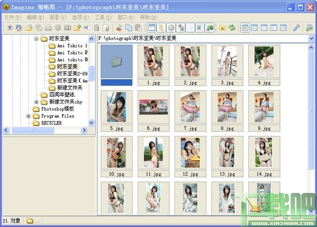
Task: Open the 查看(V) menu
Action: click(58, 17)
